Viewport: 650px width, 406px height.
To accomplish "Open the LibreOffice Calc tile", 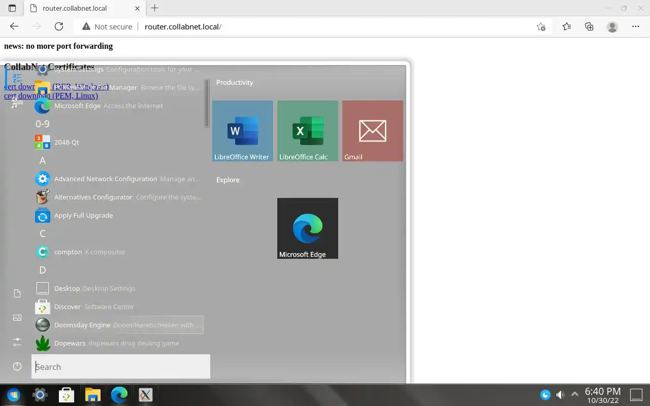I will [308, 131].
